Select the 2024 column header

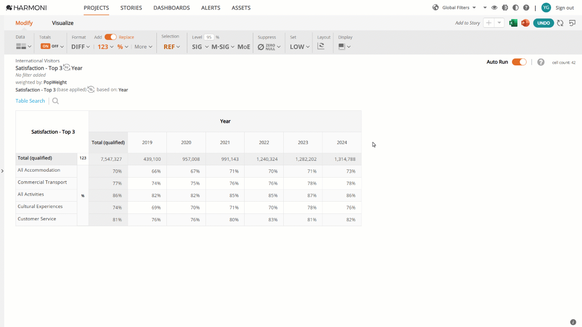click(342, 142)
